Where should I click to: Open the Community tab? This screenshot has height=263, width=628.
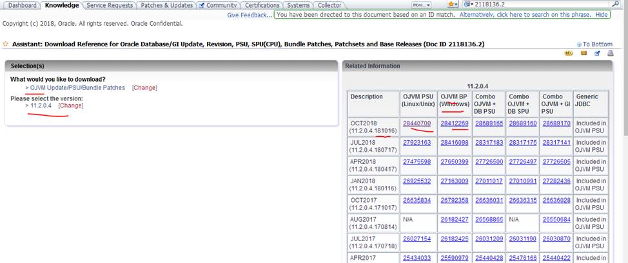218,5
